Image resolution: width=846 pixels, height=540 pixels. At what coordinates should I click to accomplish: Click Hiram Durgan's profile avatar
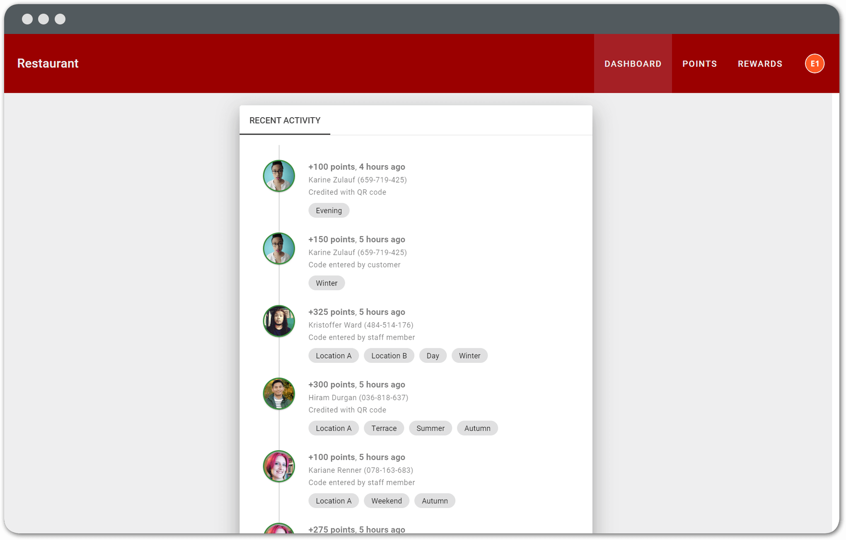click(279, 393)
